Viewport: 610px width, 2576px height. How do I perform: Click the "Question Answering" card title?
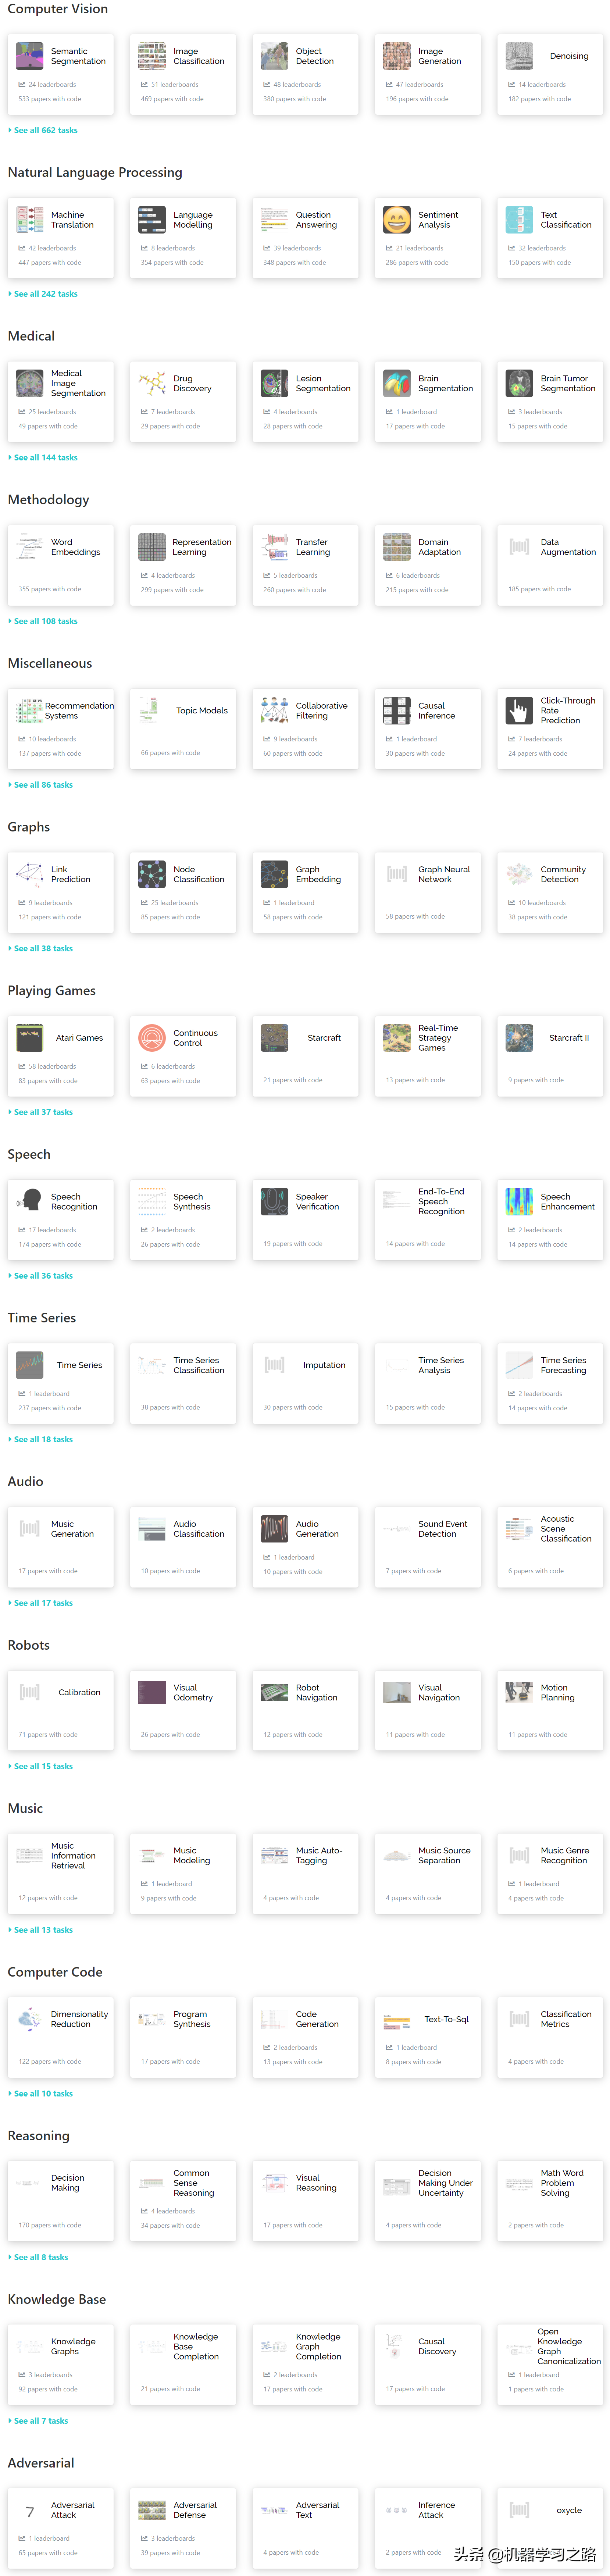[316, 220]
